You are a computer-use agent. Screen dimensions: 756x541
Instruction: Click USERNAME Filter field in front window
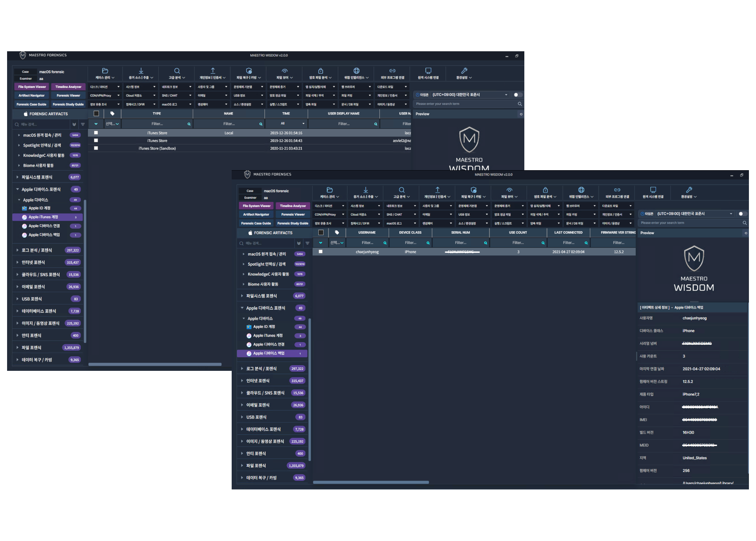(367, 243)
